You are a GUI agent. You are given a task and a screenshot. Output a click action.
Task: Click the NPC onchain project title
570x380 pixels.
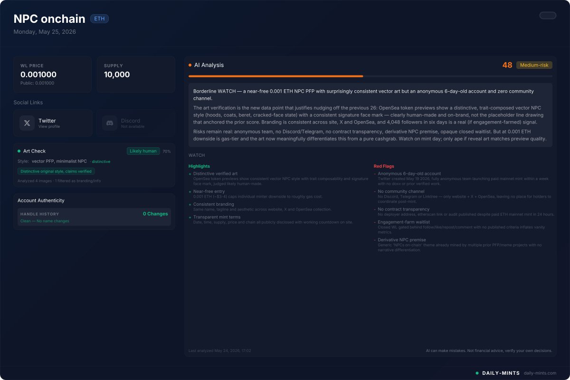tap(49, 19)
